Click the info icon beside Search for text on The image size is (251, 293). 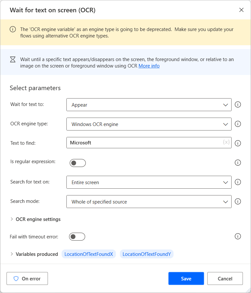click(238, 182)
